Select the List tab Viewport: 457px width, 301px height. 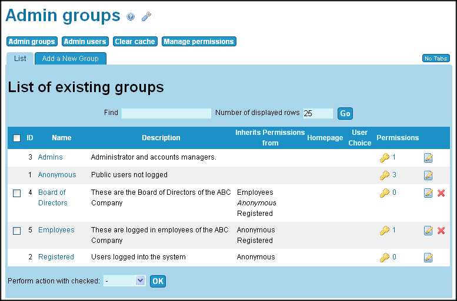pos(20,59)
